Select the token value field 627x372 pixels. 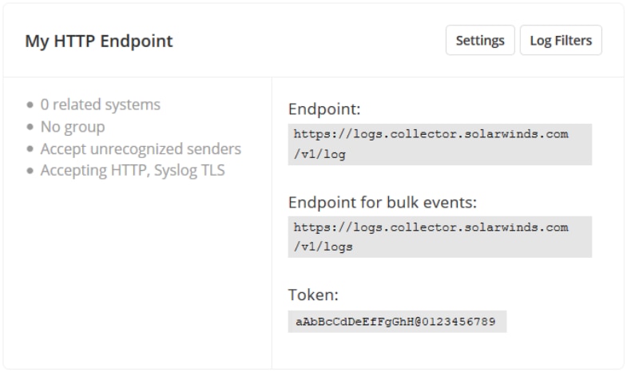click(397, 322)
